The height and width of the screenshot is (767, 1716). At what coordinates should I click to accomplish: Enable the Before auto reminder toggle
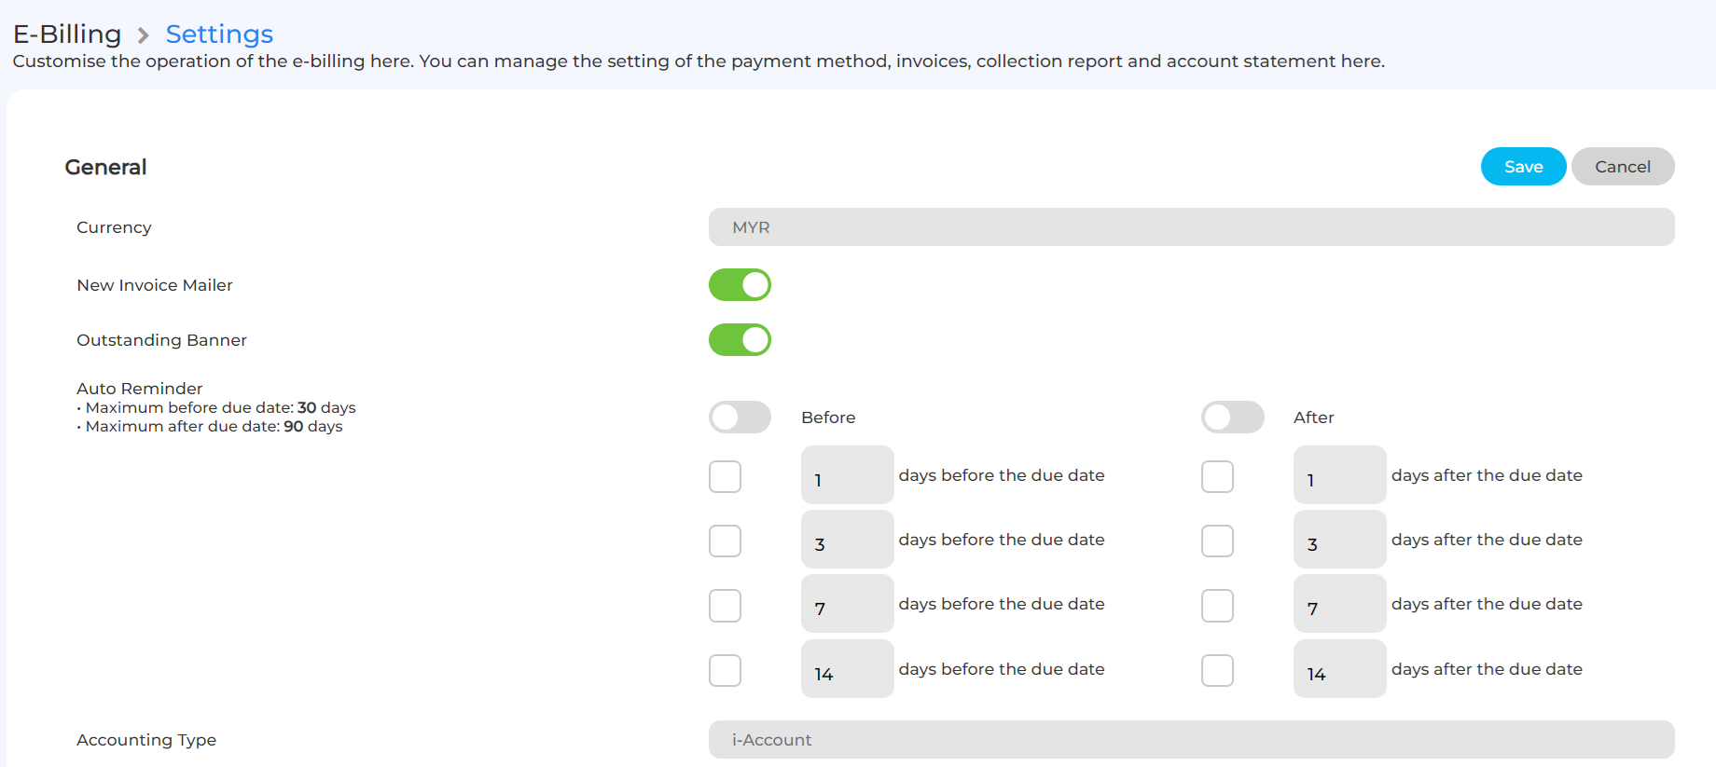tap(740, 418)
